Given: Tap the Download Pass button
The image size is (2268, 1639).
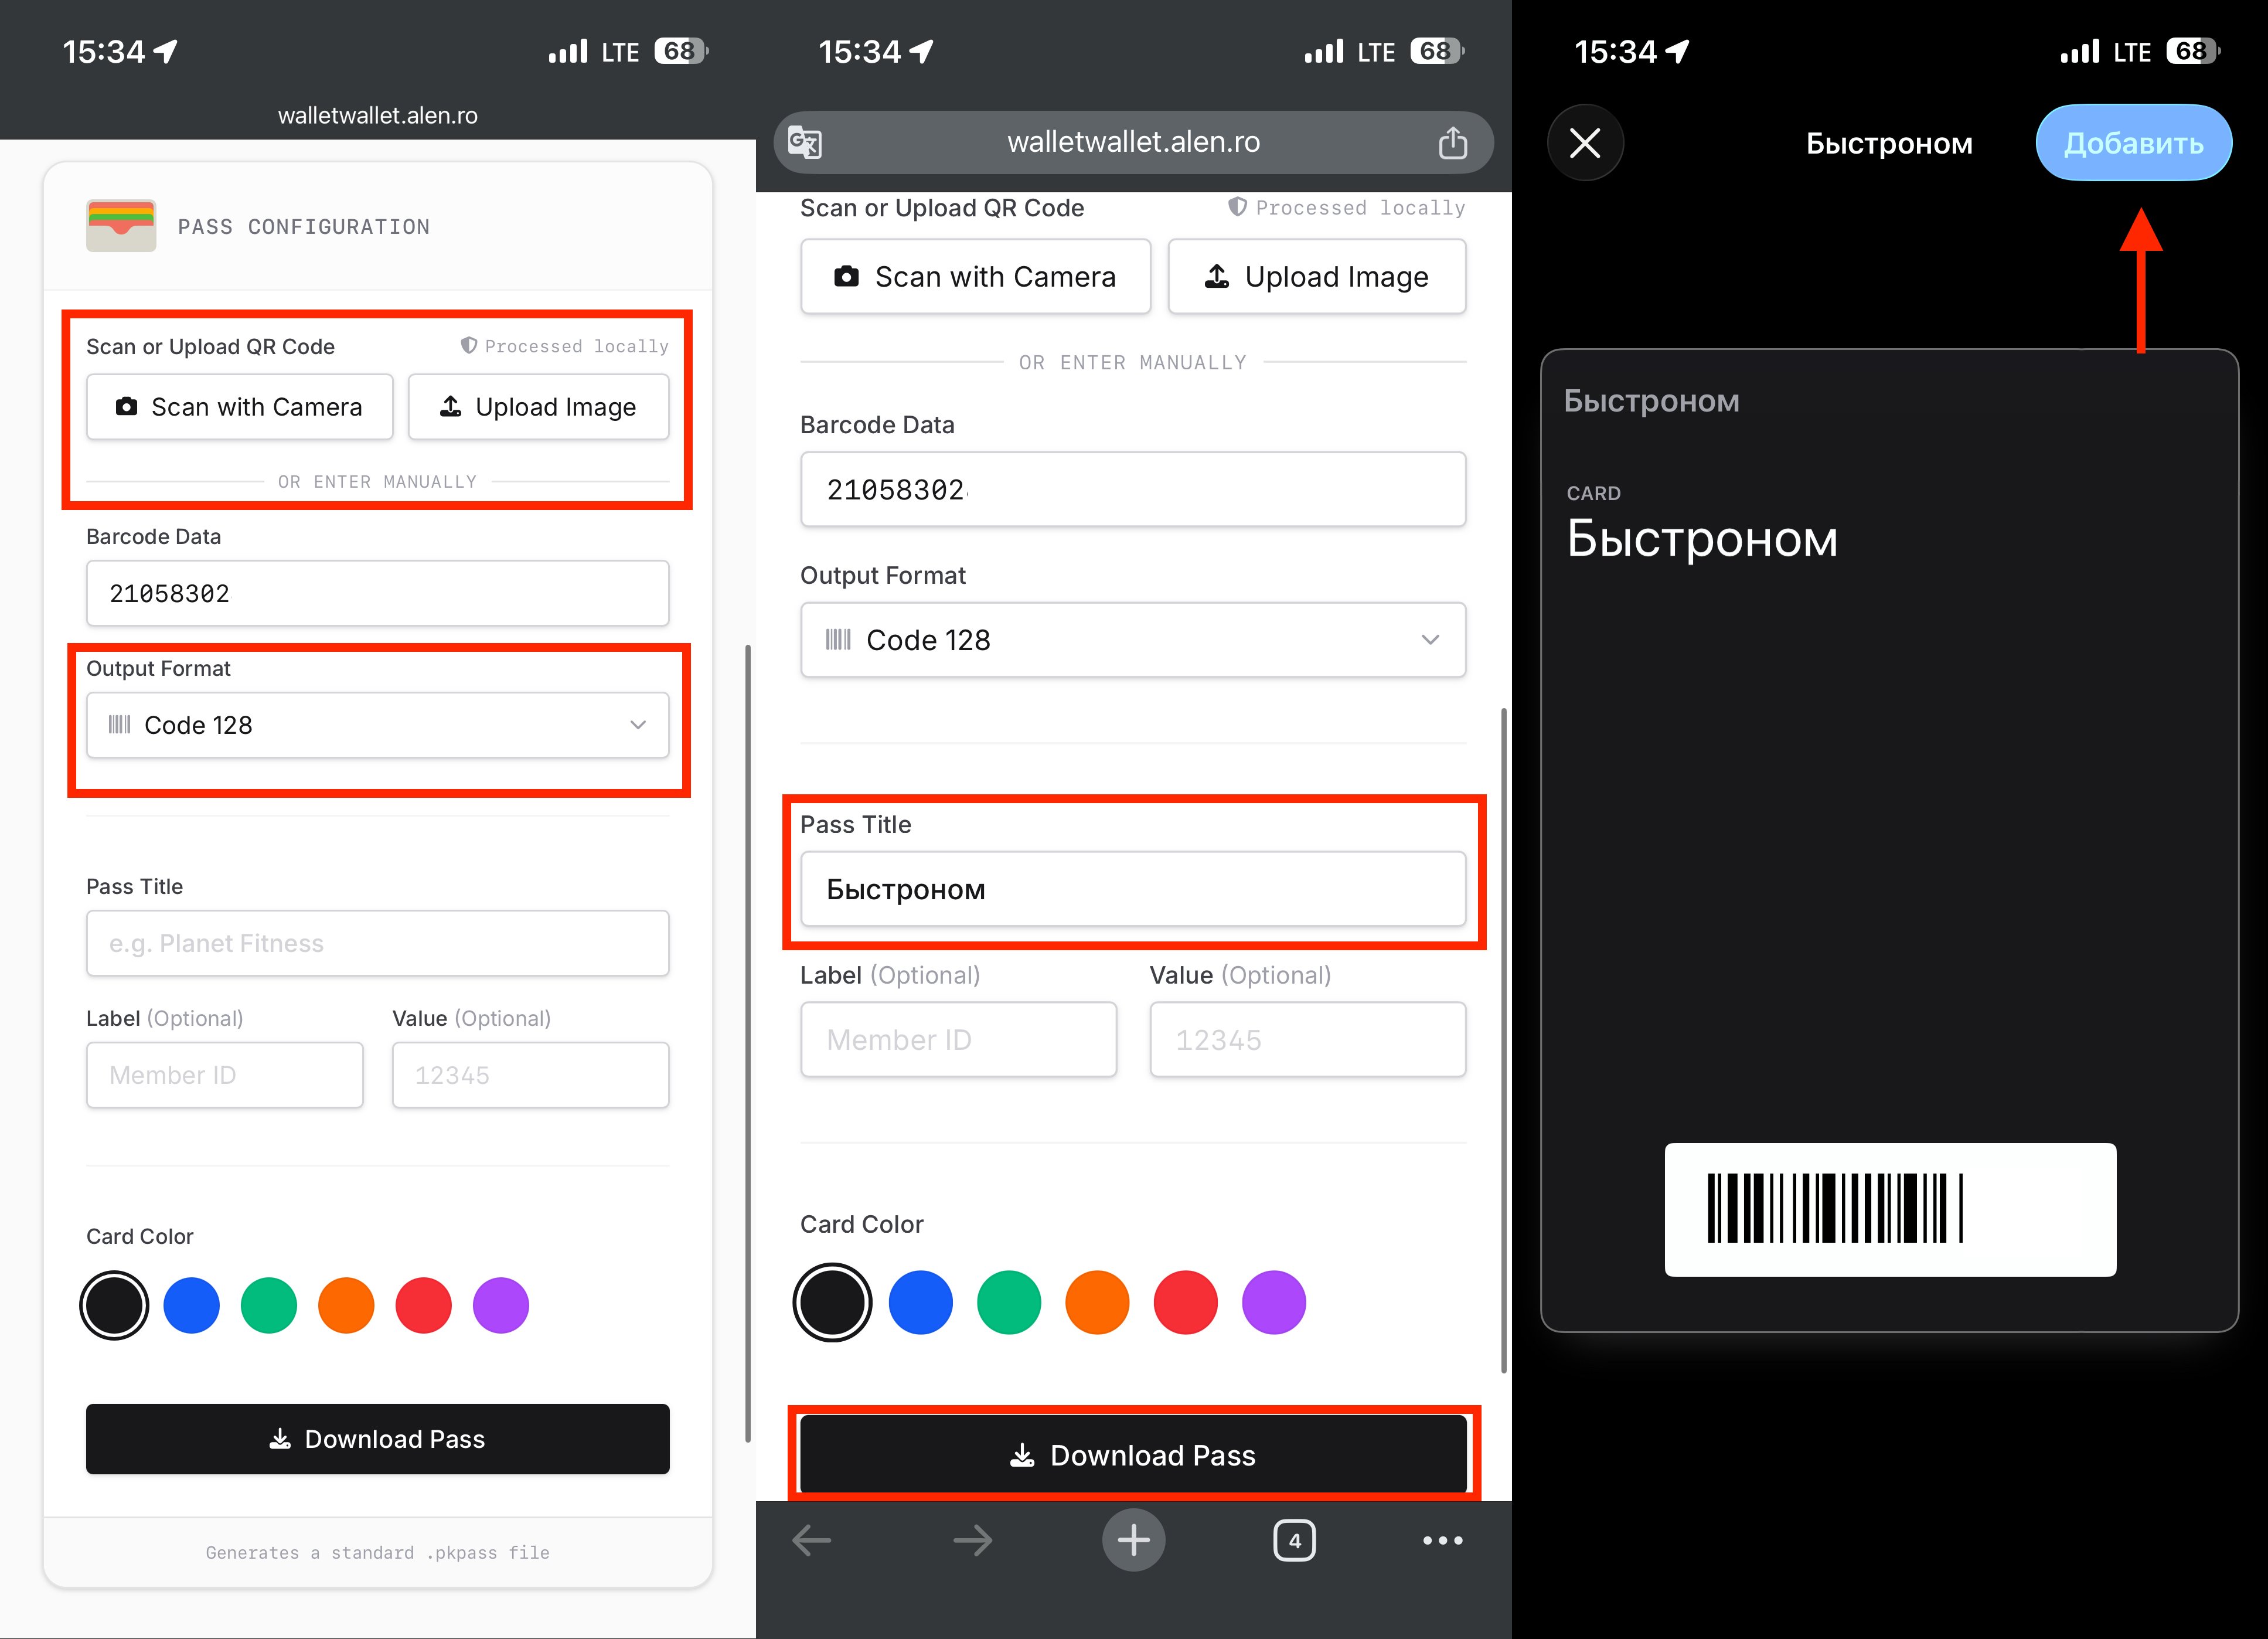Looking at the screenshot, I should 1133,1455.
